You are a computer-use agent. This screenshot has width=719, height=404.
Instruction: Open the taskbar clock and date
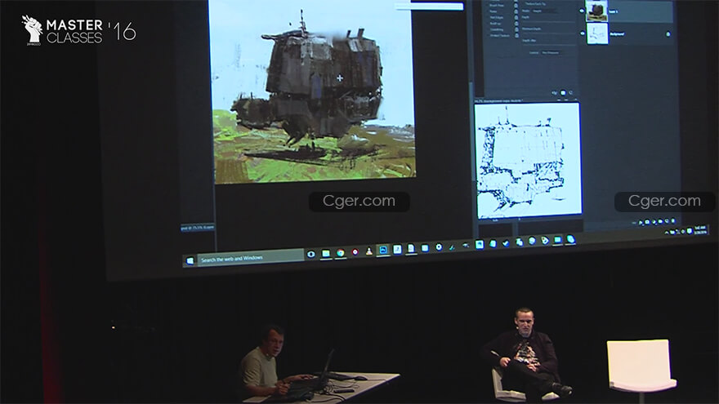[701, 230]
